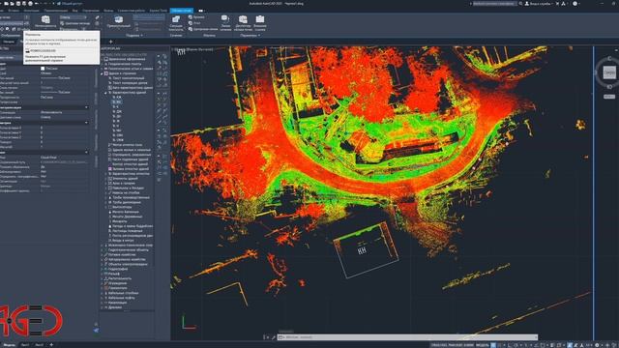This screenshot has width=619, height=348.
Task: Collapse the 'Геометрия' properties section
Action: (86, 123)
